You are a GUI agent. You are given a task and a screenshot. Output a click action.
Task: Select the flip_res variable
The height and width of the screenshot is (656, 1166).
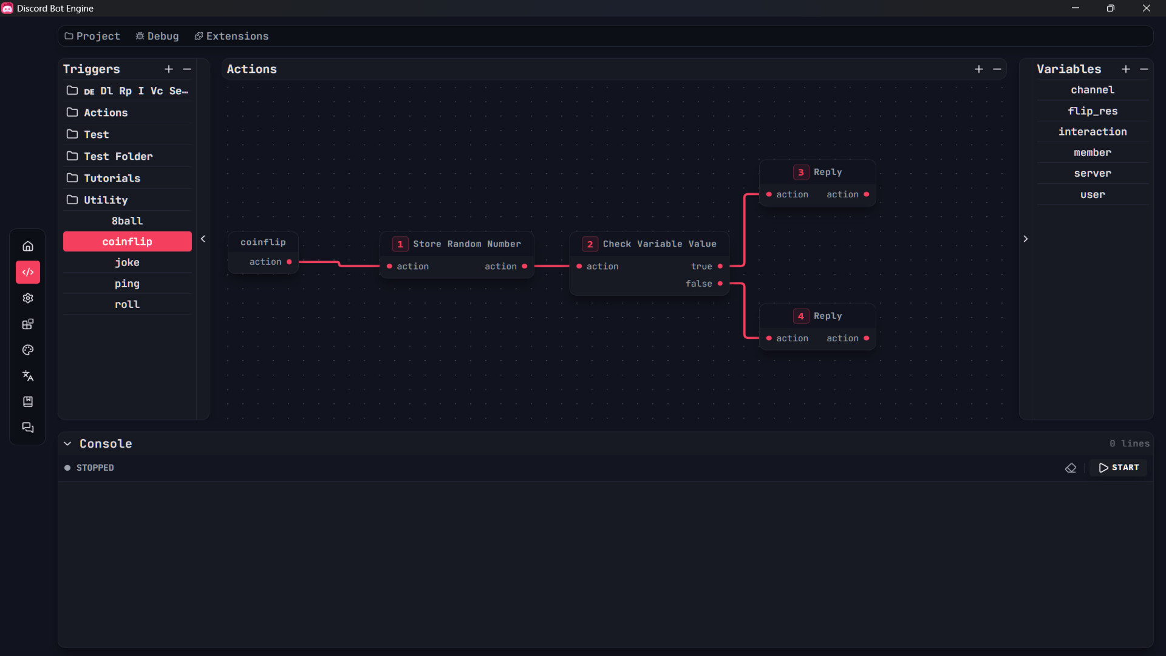[1093, 111]
